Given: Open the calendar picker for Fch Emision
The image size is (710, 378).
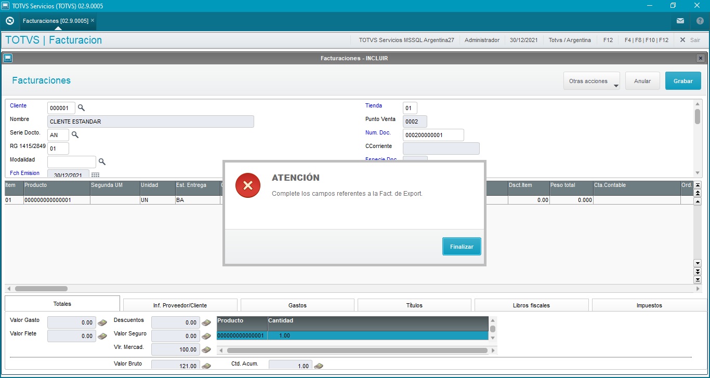Looking at the screenshot, I should (x=95, y=175).
